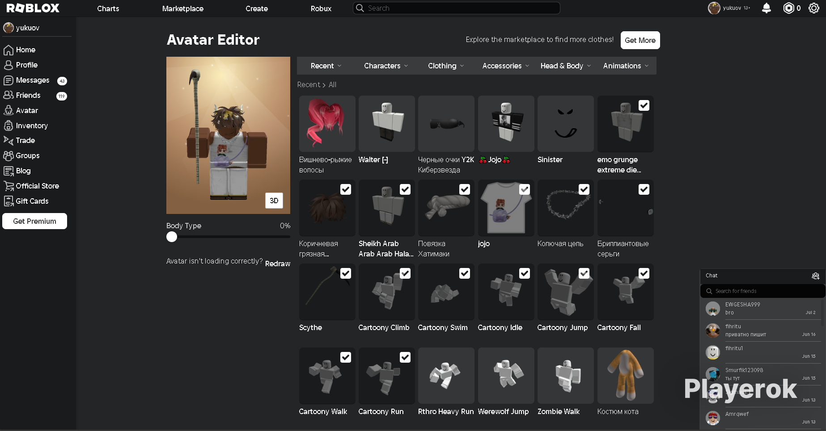Viewport: 826px width, 431px height.
Task: Select the Rthro Heavy Run thumbnail
Action: click(446, 376)
